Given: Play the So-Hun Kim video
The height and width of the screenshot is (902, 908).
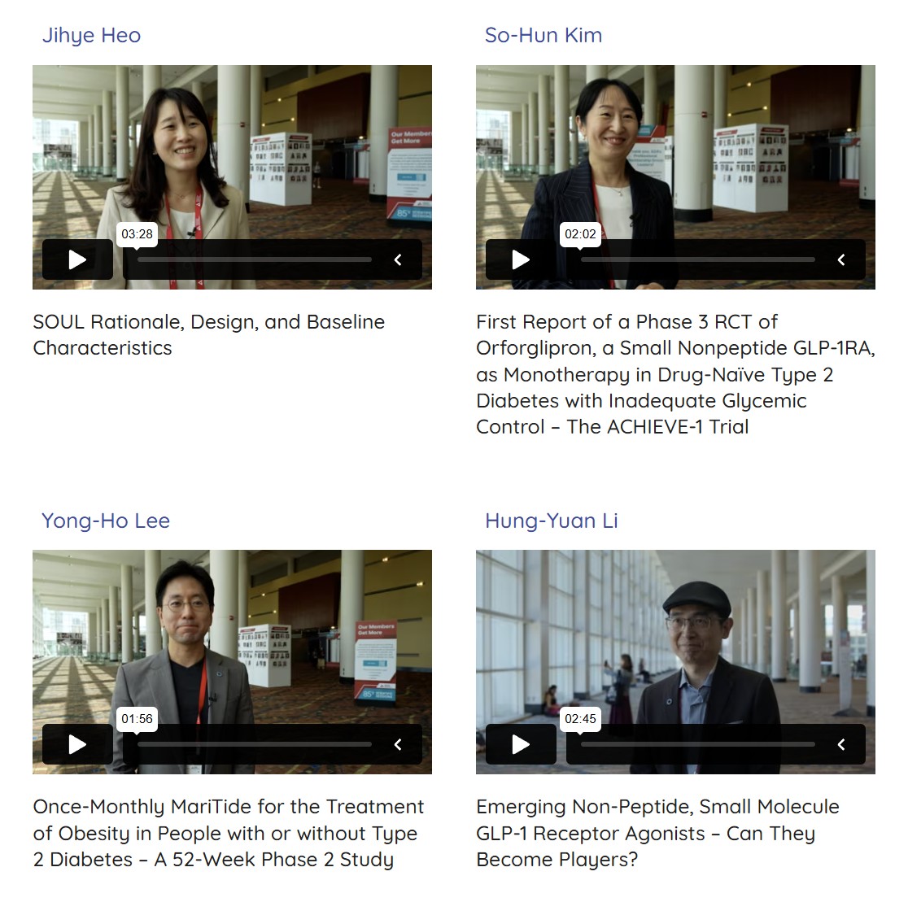Looking at the screenshot, I should click(521, 259).
